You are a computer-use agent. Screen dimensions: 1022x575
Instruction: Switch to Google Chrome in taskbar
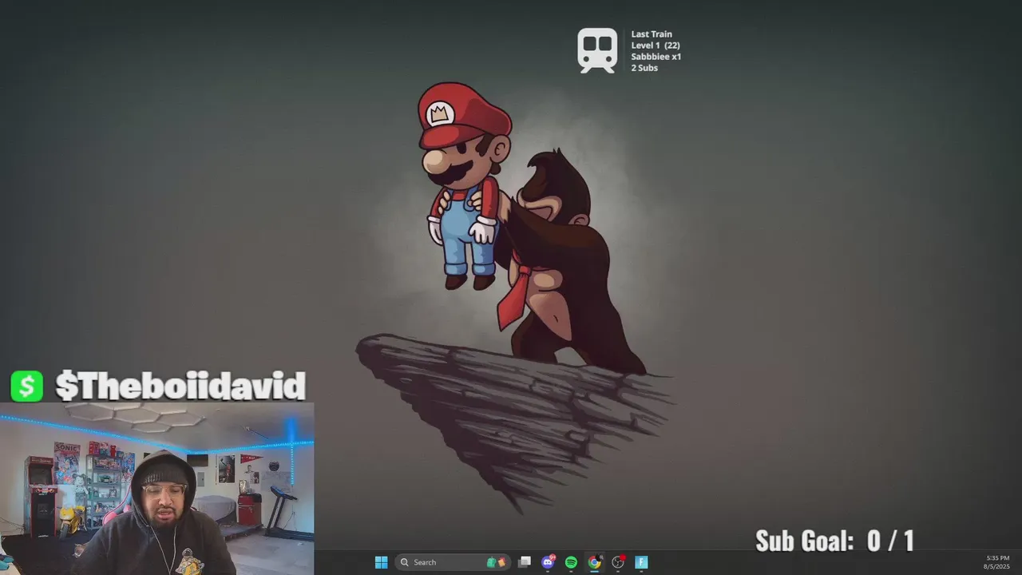click(x=594, y=562)
